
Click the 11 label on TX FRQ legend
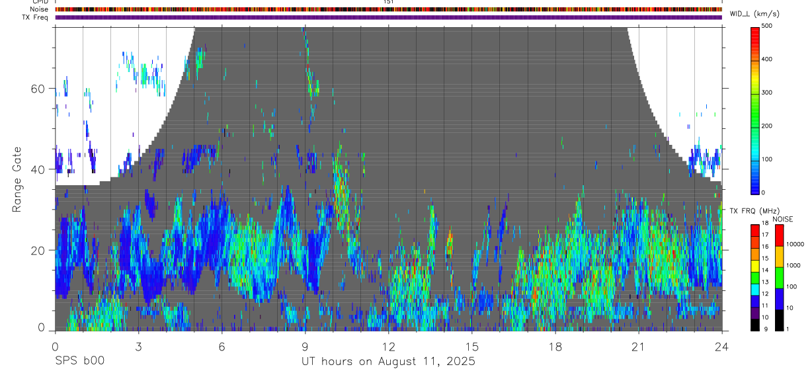(766, 306)
